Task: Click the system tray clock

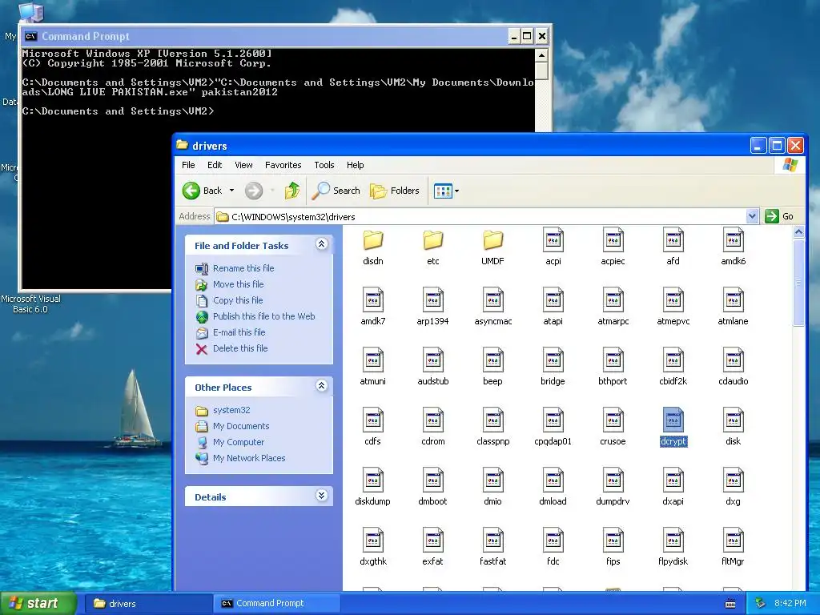Action: pyautogui.click(x=790, y=603)
